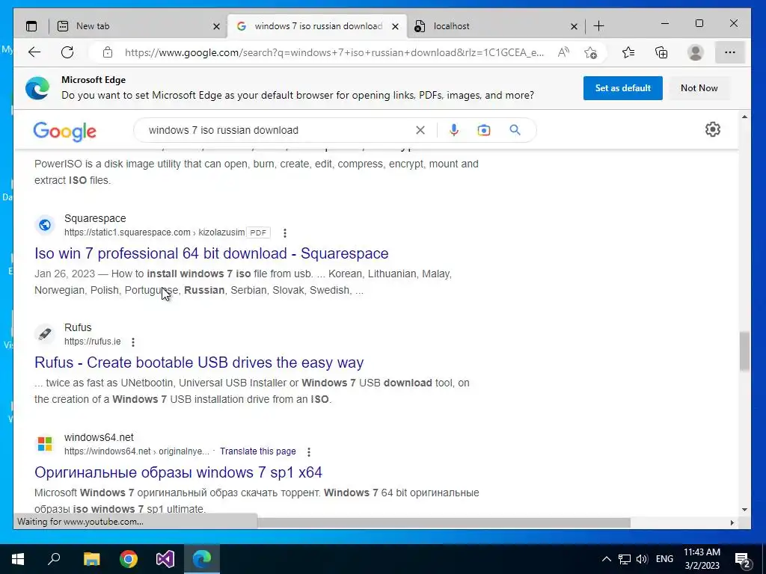This screenshot has width=766, height=574.
Task: Clear the Google search box with X
Action: 420,130
